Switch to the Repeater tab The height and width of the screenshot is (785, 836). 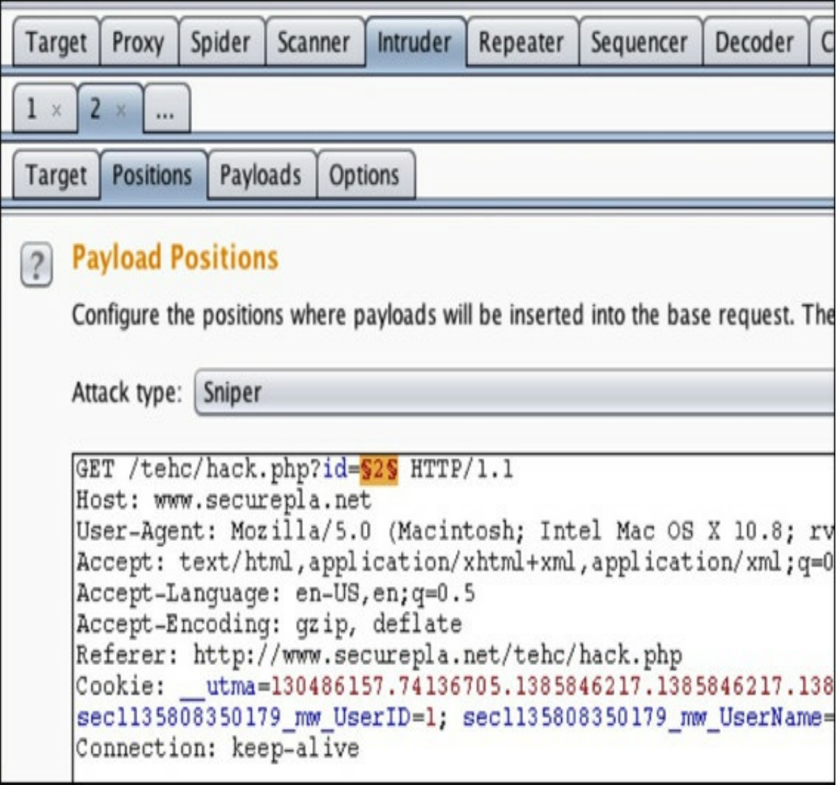pyautogui.click(x=522, y=42)
